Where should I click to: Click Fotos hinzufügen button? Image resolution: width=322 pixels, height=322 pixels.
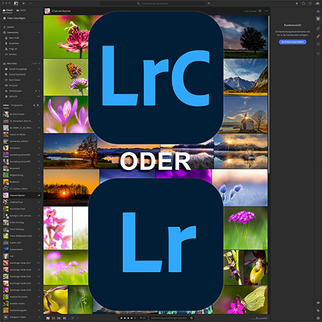[x=14, y=18]
